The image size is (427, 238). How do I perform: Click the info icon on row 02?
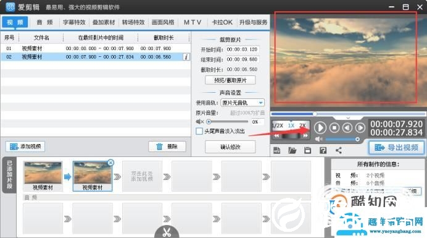pos(186,57)
